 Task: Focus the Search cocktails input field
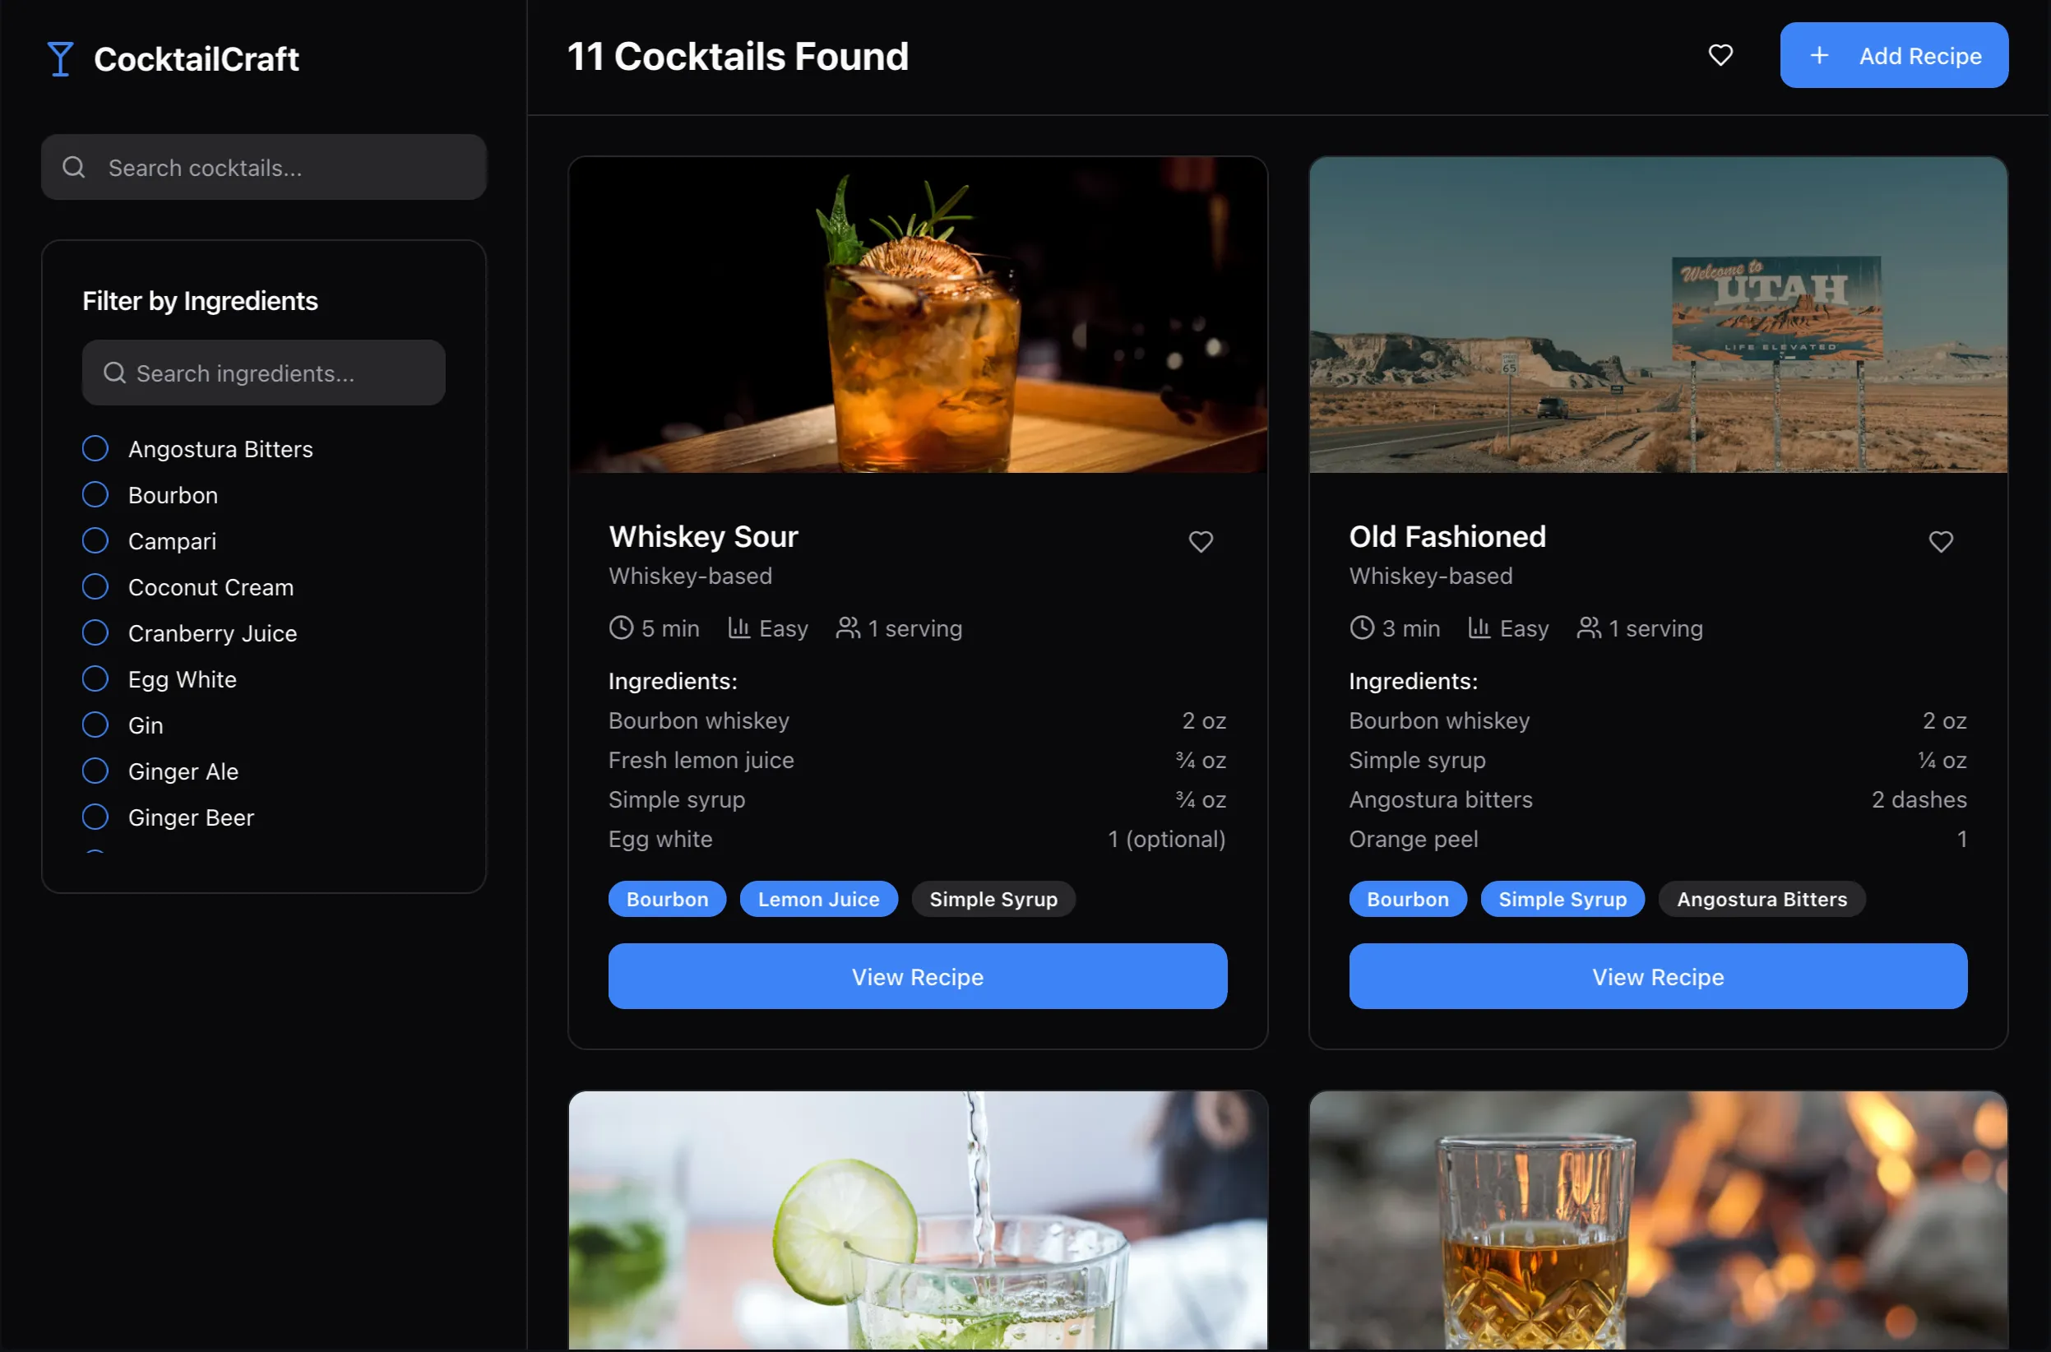tap(285, 167)
